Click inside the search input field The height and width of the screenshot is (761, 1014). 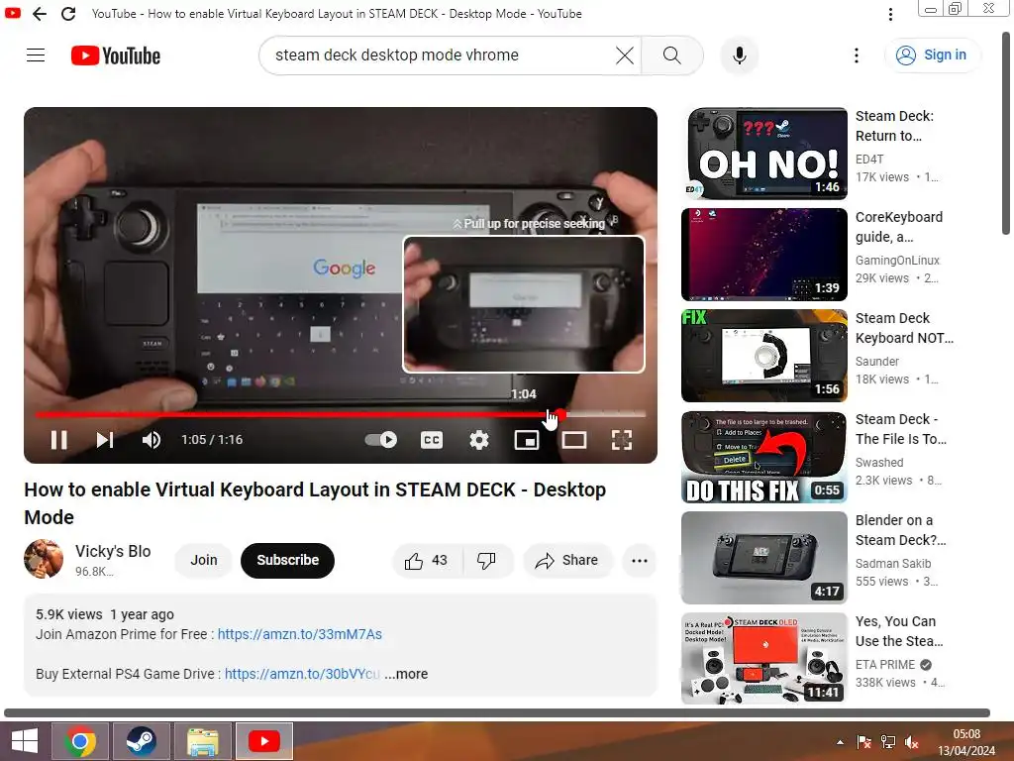[440, 55]
